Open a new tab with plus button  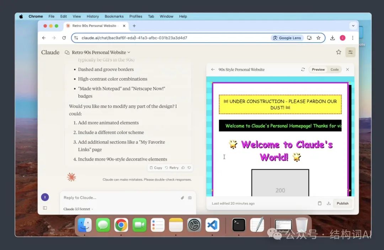pyautogui.click(x=134, y=26)
